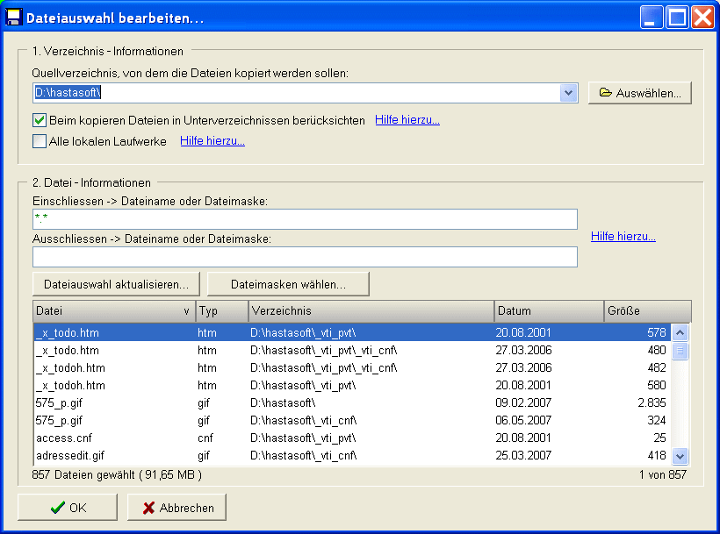Click the floppy disk icon in title bar

[14, 18]
